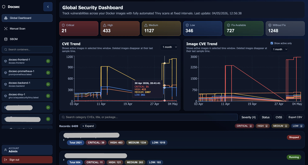Image resolution: width=308 pixels, height=165 pixels.
Task: Click the Fix Available shield check icon
Action: [228, 25]
